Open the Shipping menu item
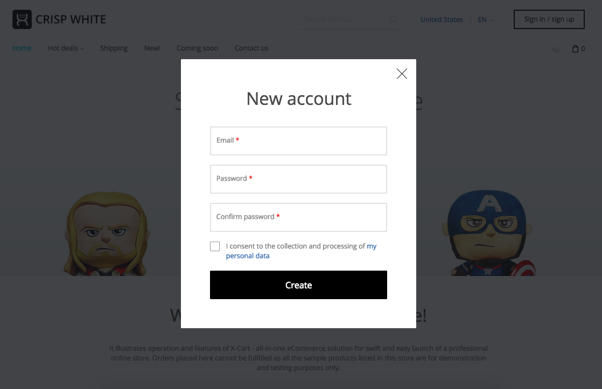602x389 pixels. [114, 48]
